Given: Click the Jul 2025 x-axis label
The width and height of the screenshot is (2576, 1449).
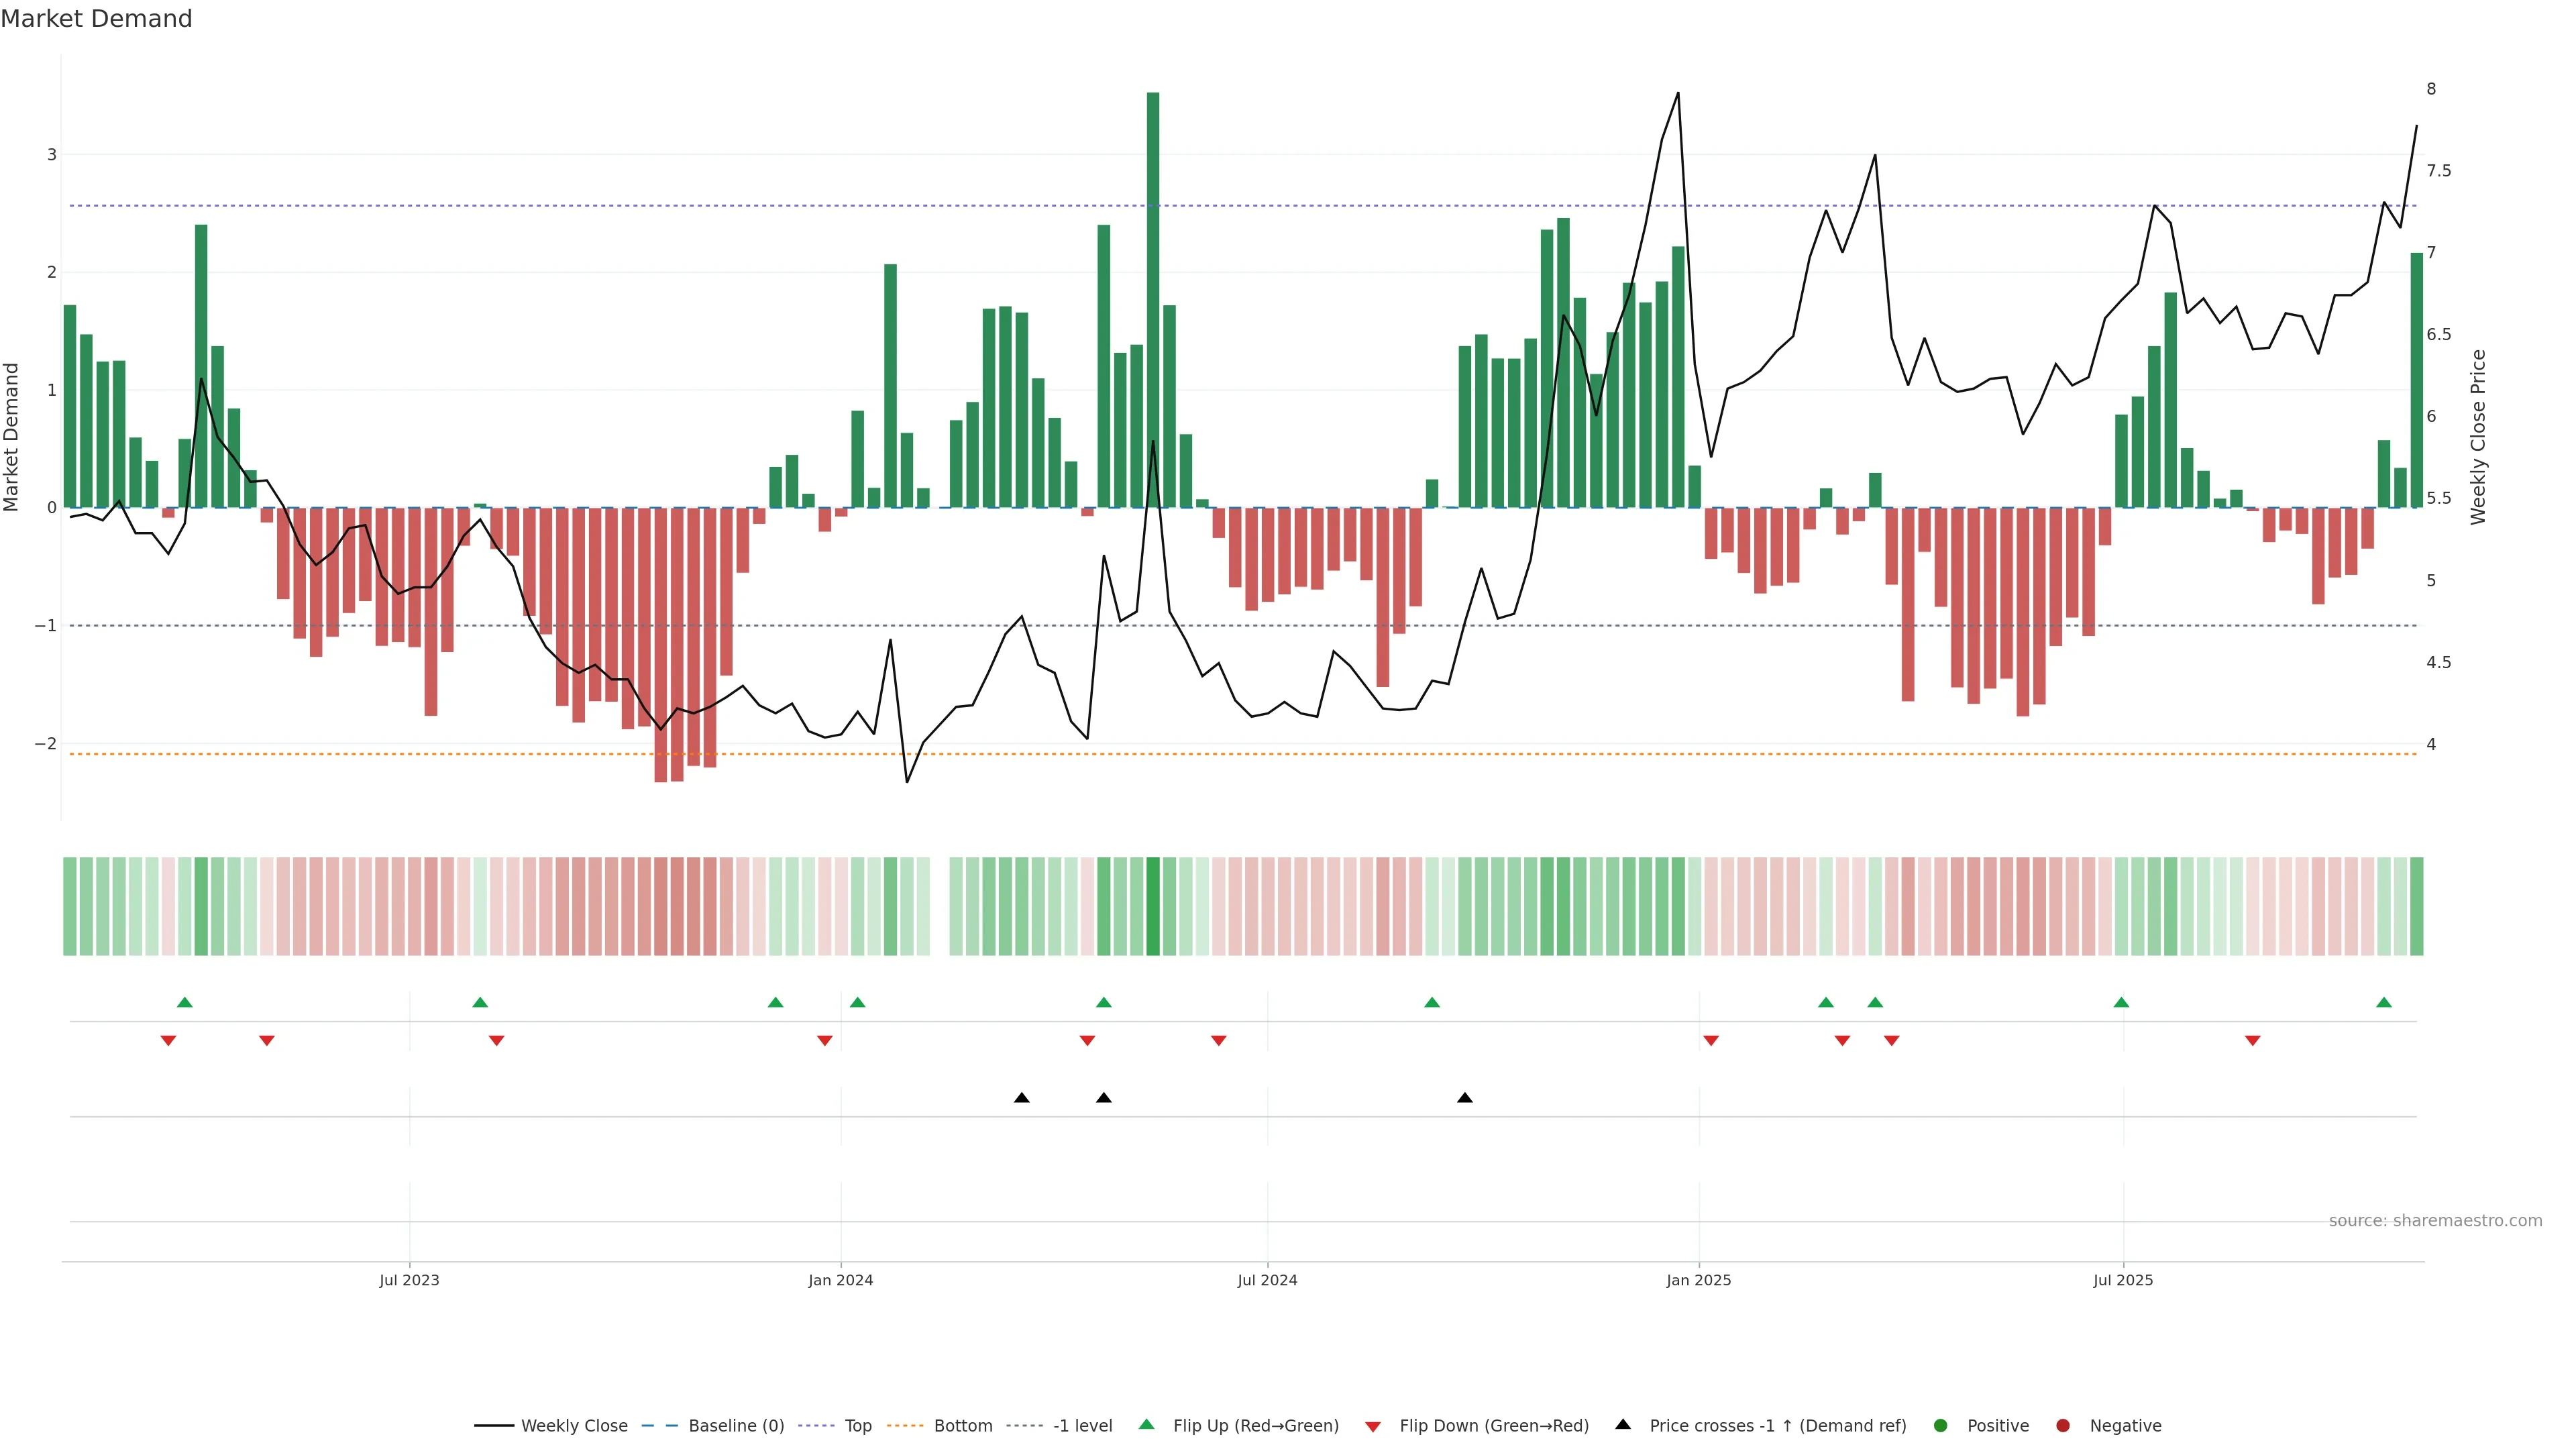Looking at the screenshot, I should [x=2123, y=1280].
